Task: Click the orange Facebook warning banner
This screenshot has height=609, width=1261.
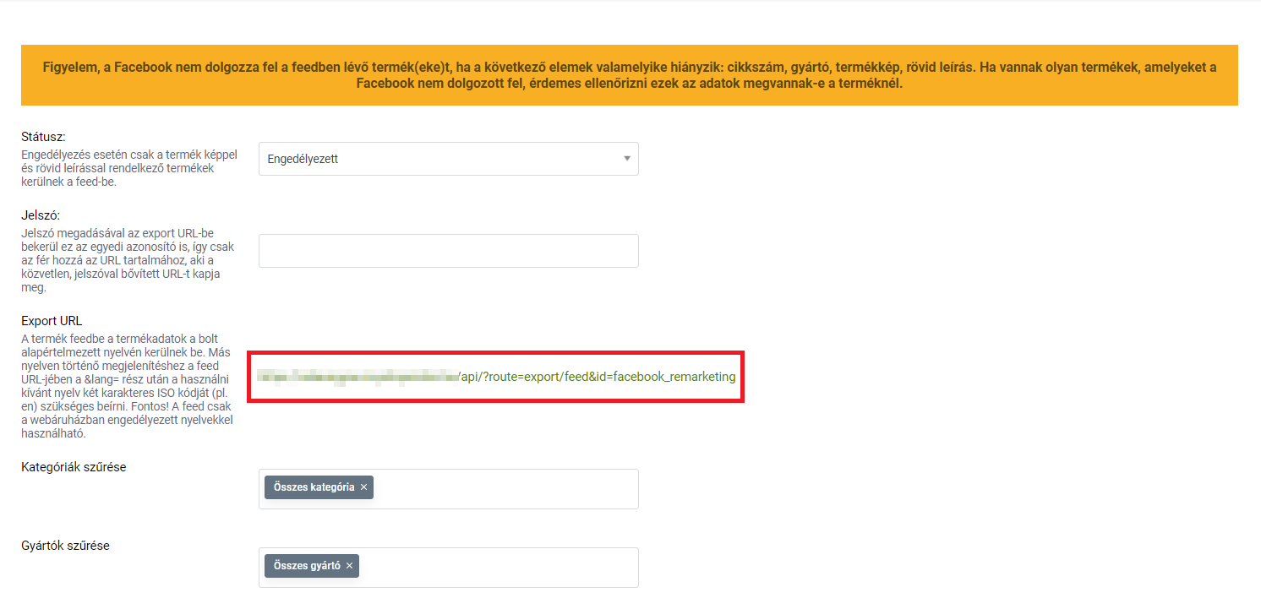Action: pyautogui.click(x=629, y=75)
